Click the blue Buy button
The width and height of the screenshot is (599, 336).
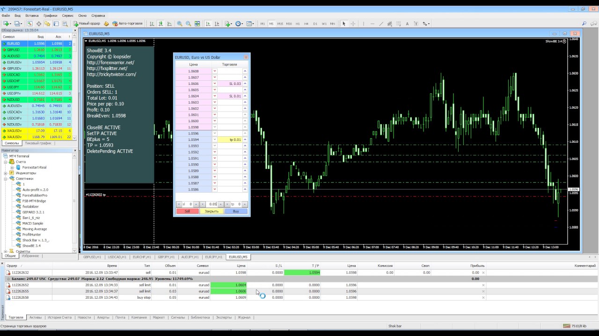pyautogui.click(x=236, y=211)
